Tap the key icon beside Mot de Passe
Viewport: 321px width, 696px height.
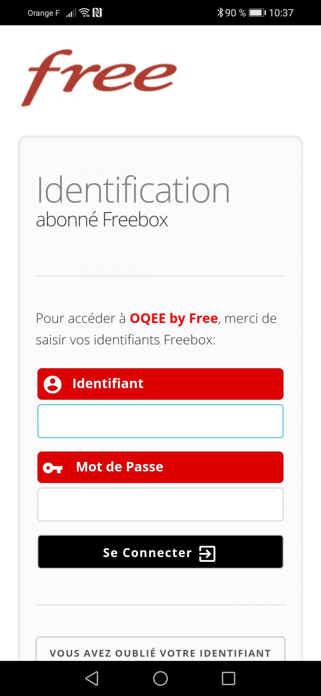(x=53, y=467)
